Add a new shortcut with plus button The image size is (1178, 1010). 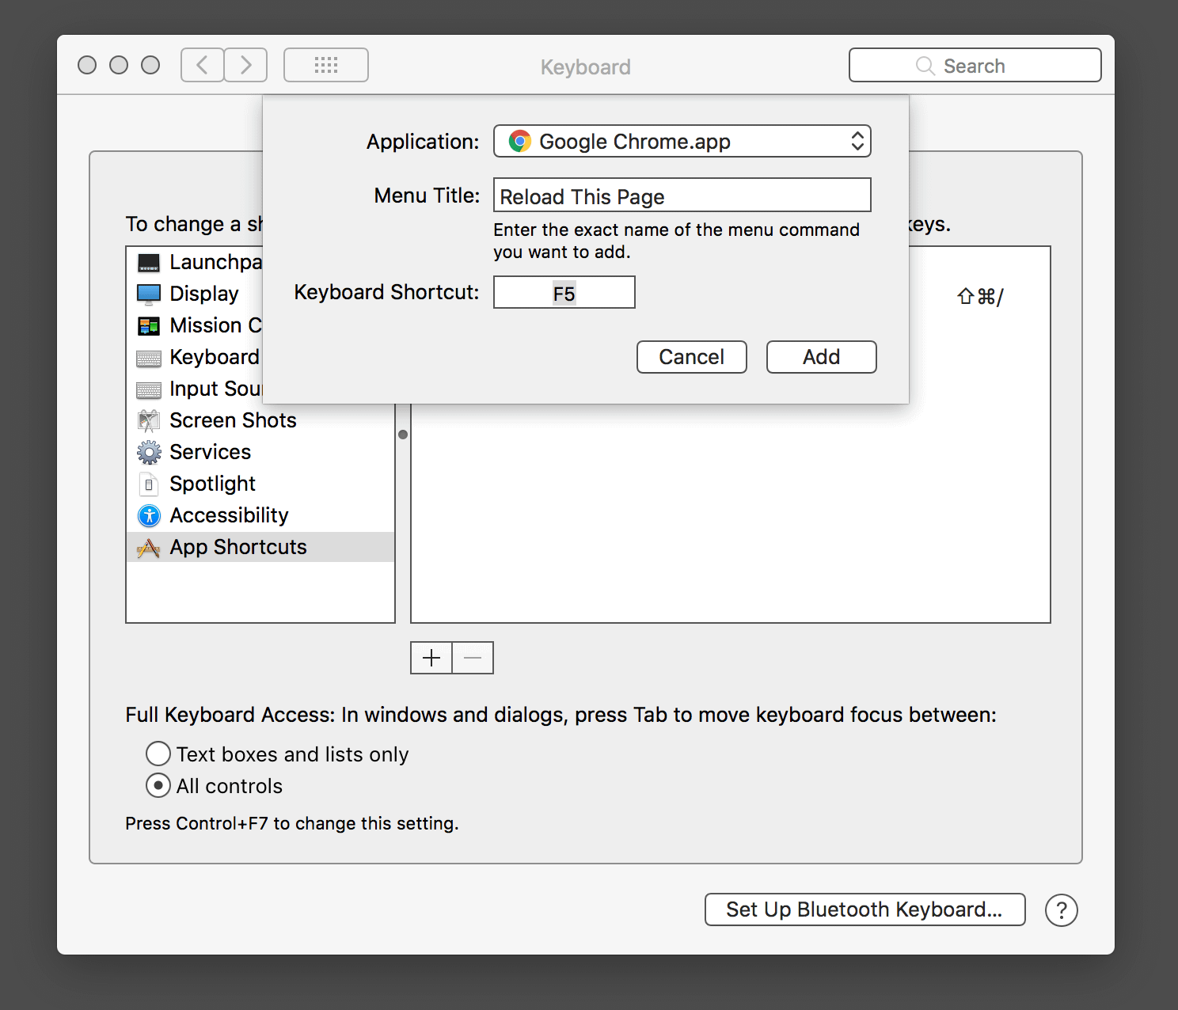pyautogui.click(x=431, y=658)
